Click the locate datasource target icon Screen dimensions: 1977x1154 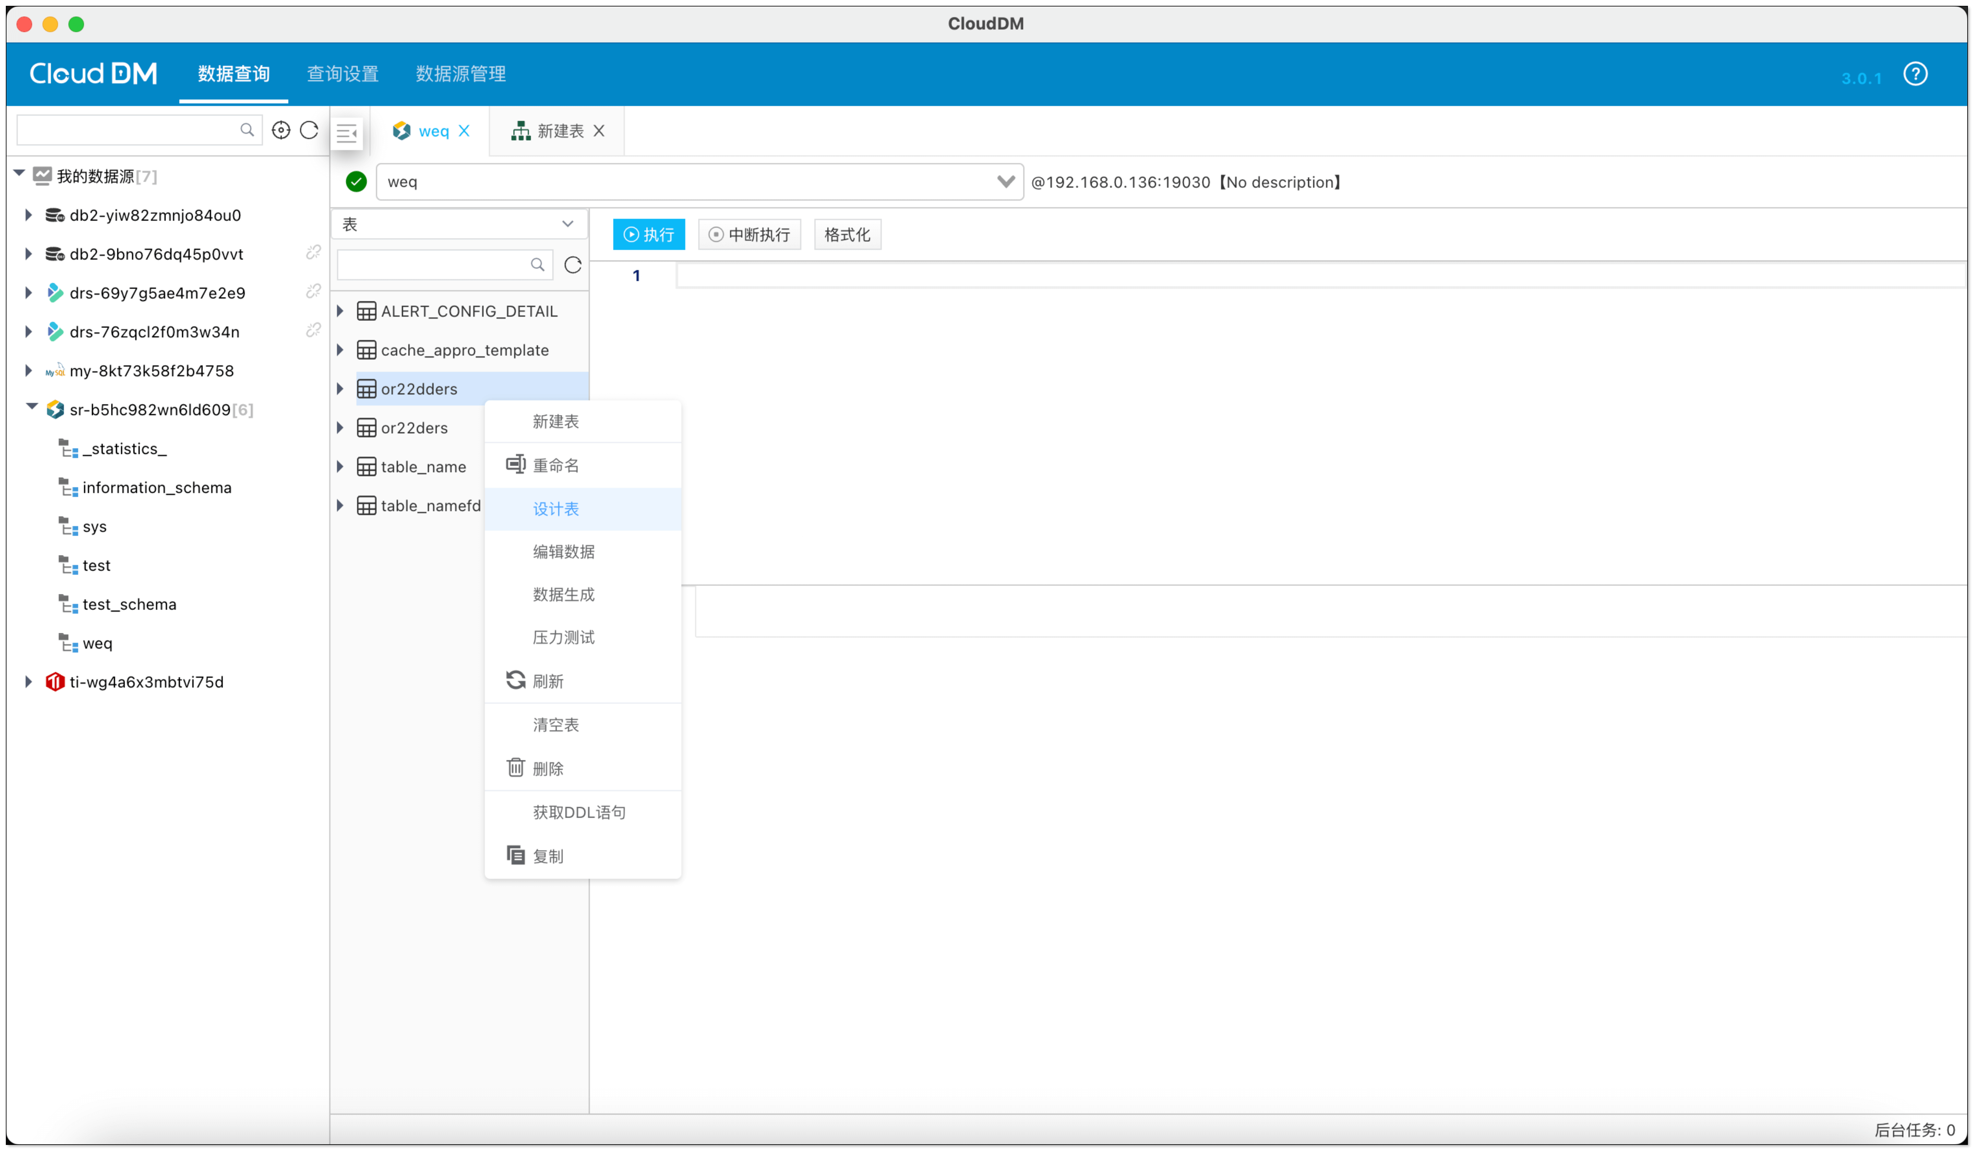pyautogui.click(x=281, y=130)
